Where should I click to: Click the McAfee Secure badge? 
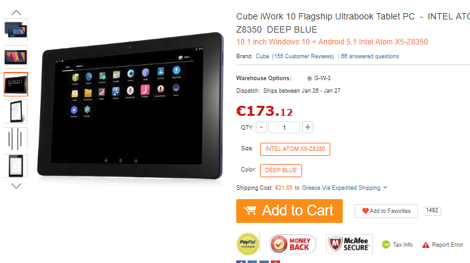tap(349, 244)
